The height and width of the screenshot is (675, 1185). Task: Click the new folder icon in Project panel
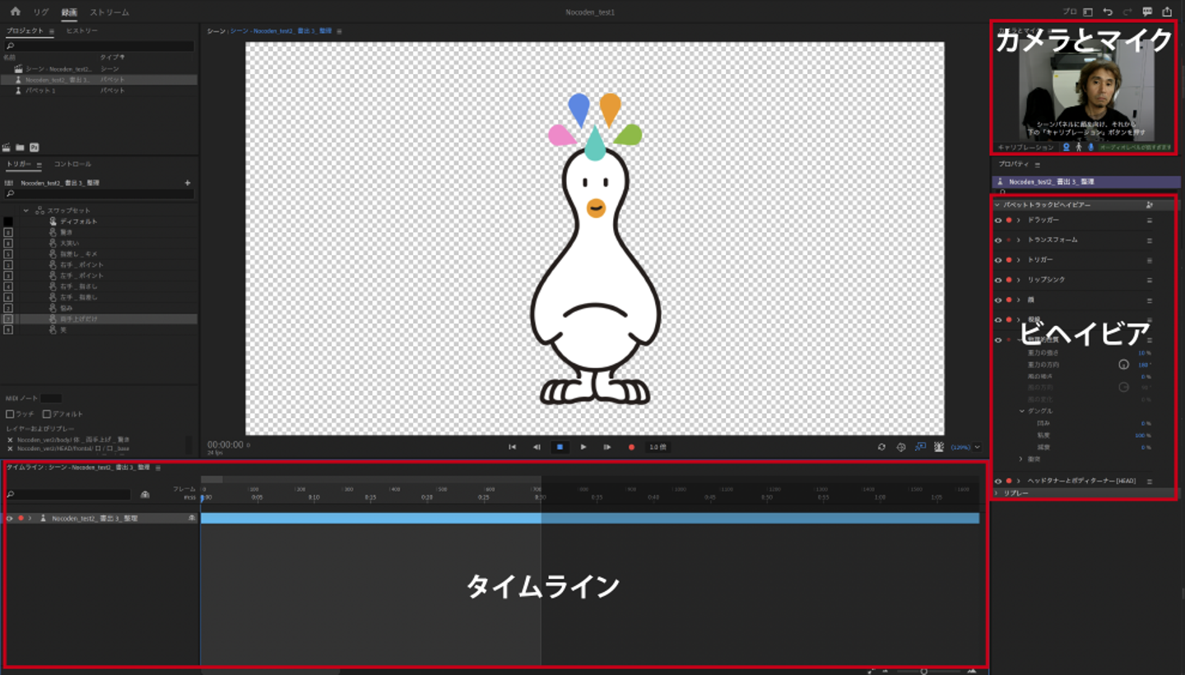[x=20, y=147]
